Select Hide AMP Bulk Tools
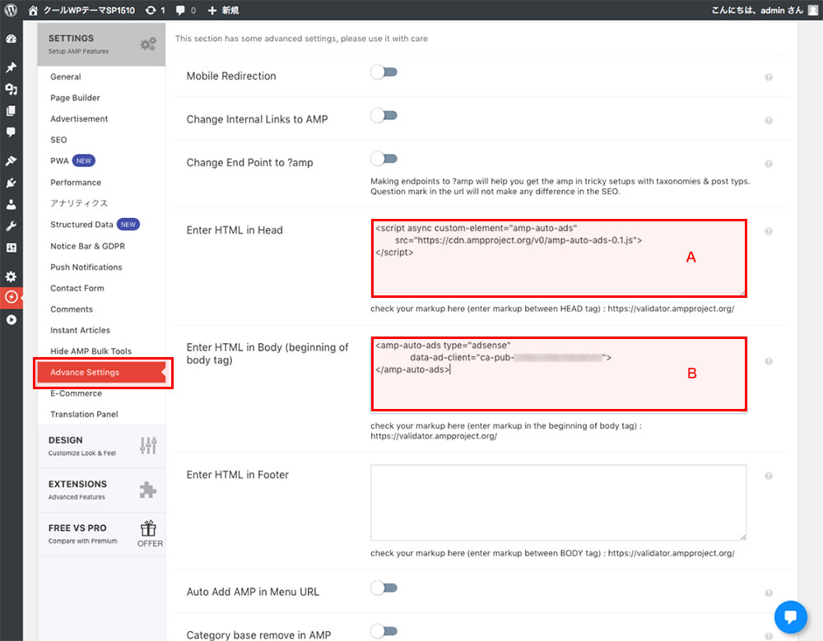Image resolution: width=823 pixels, height=641 pixels. click(x=91, y=351)
